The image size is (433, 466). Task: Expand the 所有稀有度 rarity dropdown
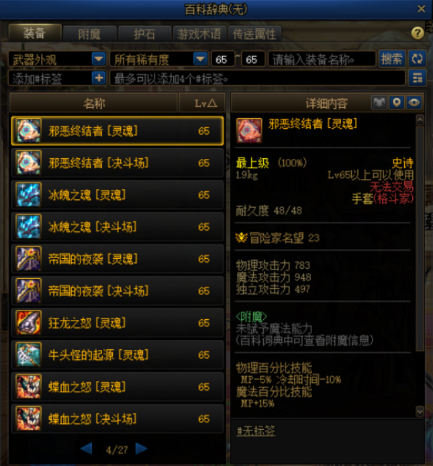point(200,59)
